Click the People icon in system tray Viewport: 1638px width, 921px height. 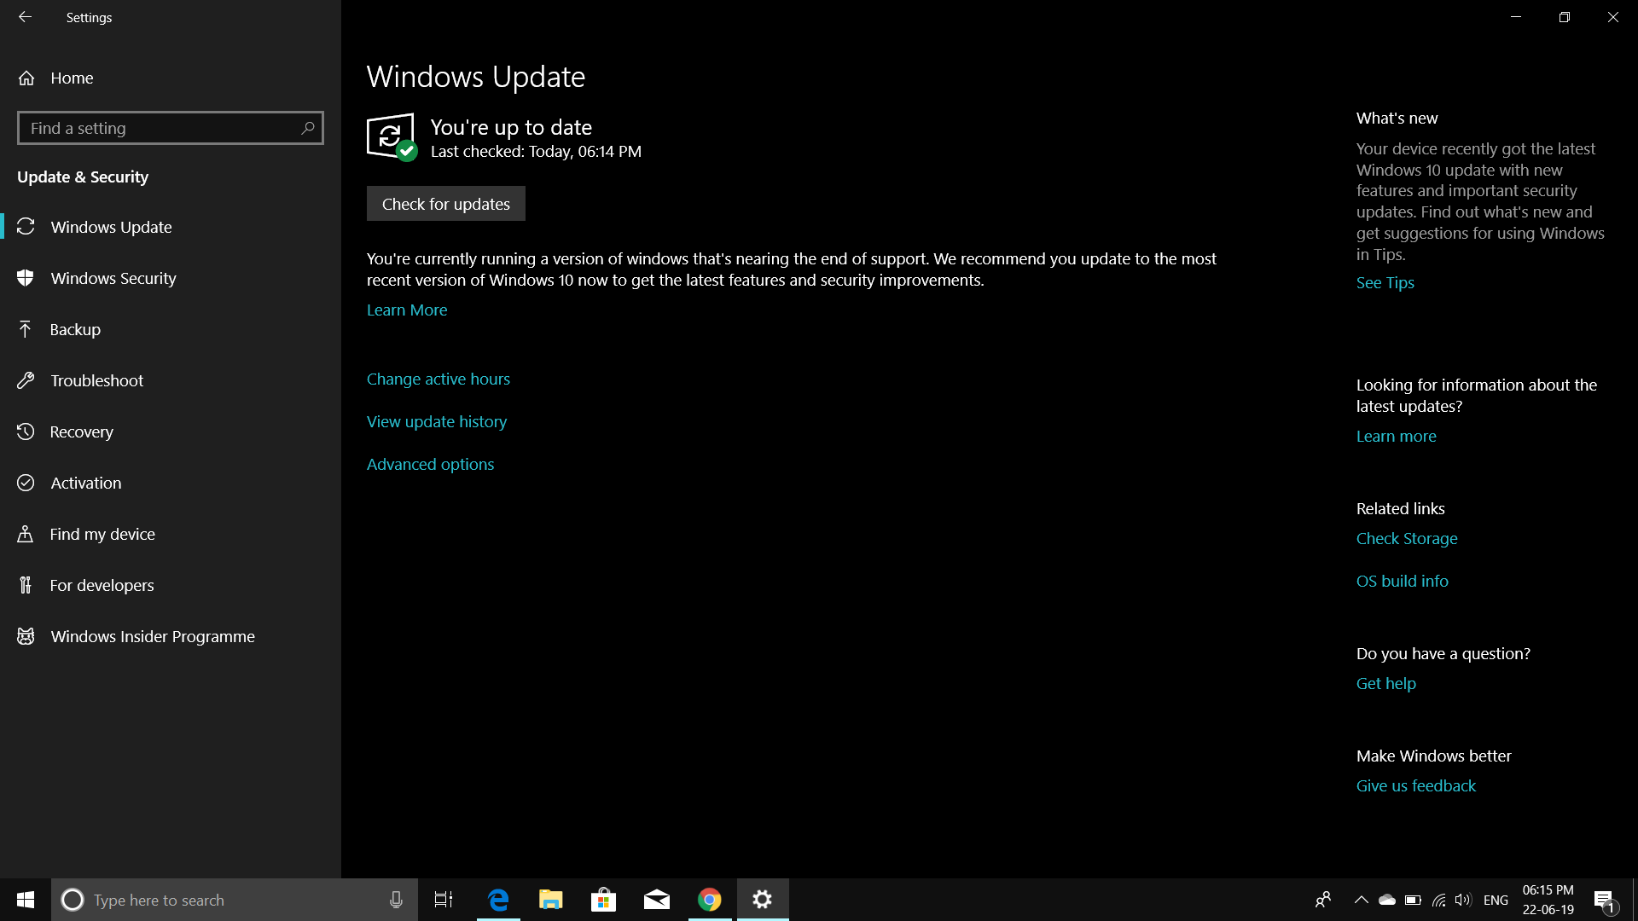[1323, 900]
